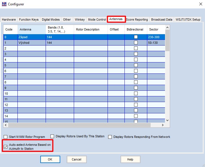Uncheck Auto-select Antenna Based on Azimuth
Viewport: 205px width, 167px height.
coord(6,147)
